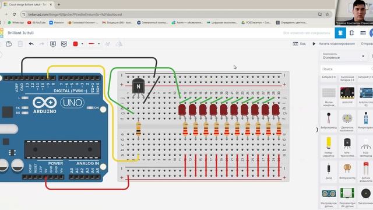Select the Фоторезистор photoresistor component
The width and height of the screenshot is (373, 210).
[347, 171]
